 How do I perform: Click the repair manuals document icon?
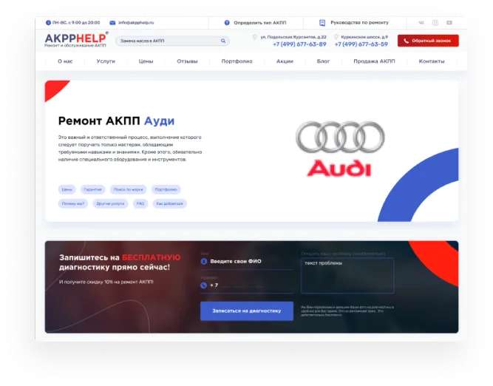tap(322, 23)
